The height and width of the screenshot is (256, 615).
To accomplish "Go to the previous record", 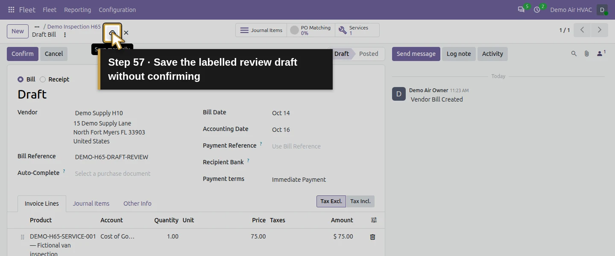I will pos(582,30).
